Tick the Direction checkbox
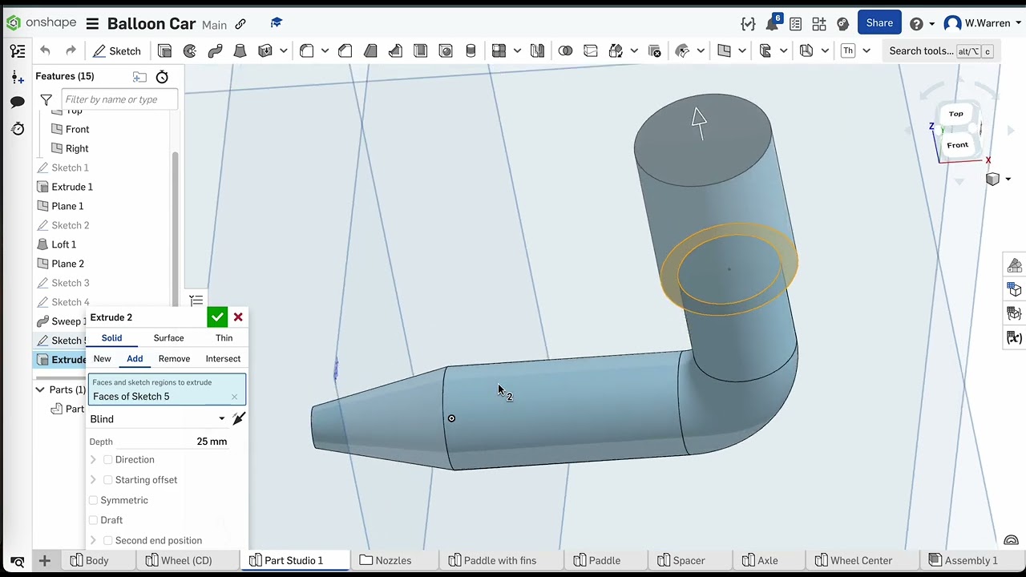 tap(108, 460)
